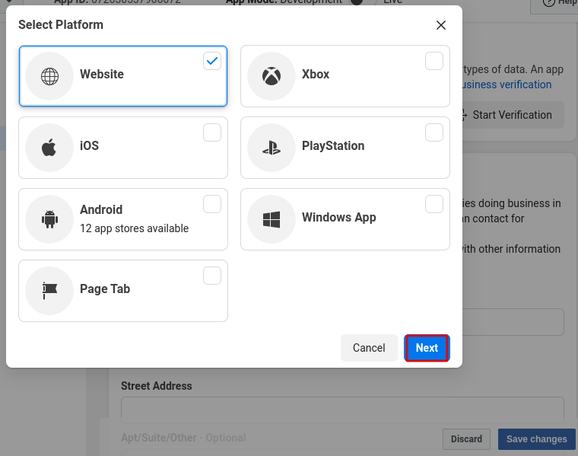
Task: Check the Xbox platform checkbox
Action: pyautogui.click(x=433, y=61)
